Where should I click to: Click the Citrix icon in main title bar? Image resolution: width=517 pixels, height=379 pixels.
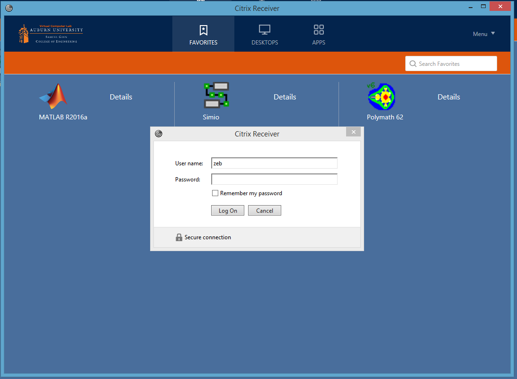[x=9, y=8]
